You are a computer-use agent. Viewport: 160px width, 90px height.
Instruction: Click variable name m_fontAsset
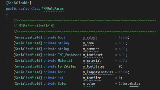click(x=93, y=55)
